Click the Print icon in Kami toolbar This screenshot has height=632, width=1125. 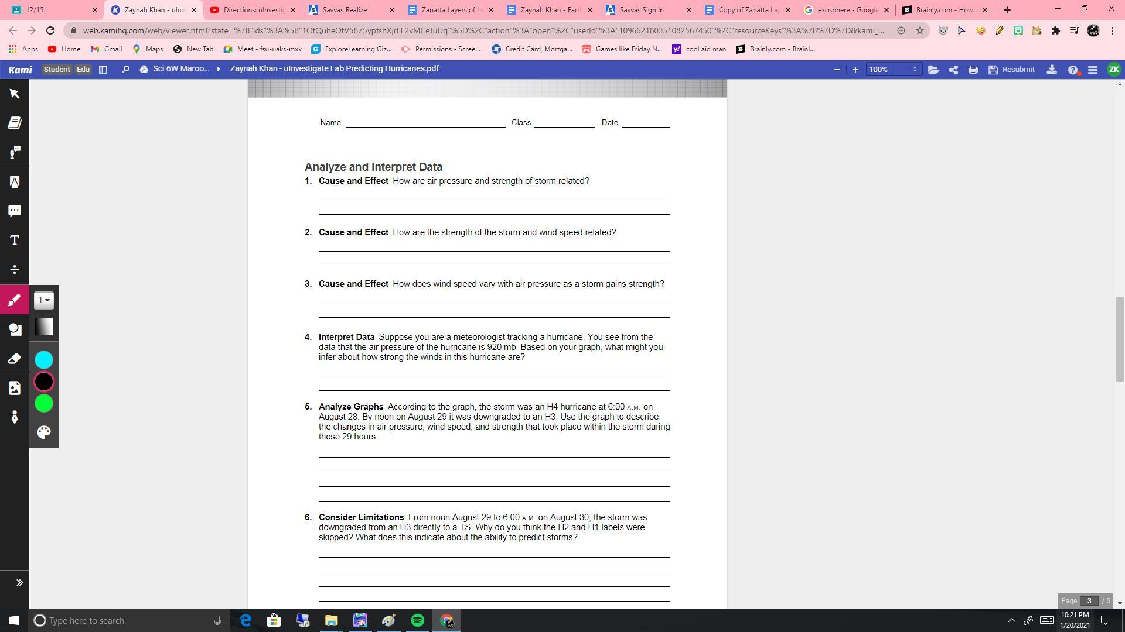[x=973, y=70]
